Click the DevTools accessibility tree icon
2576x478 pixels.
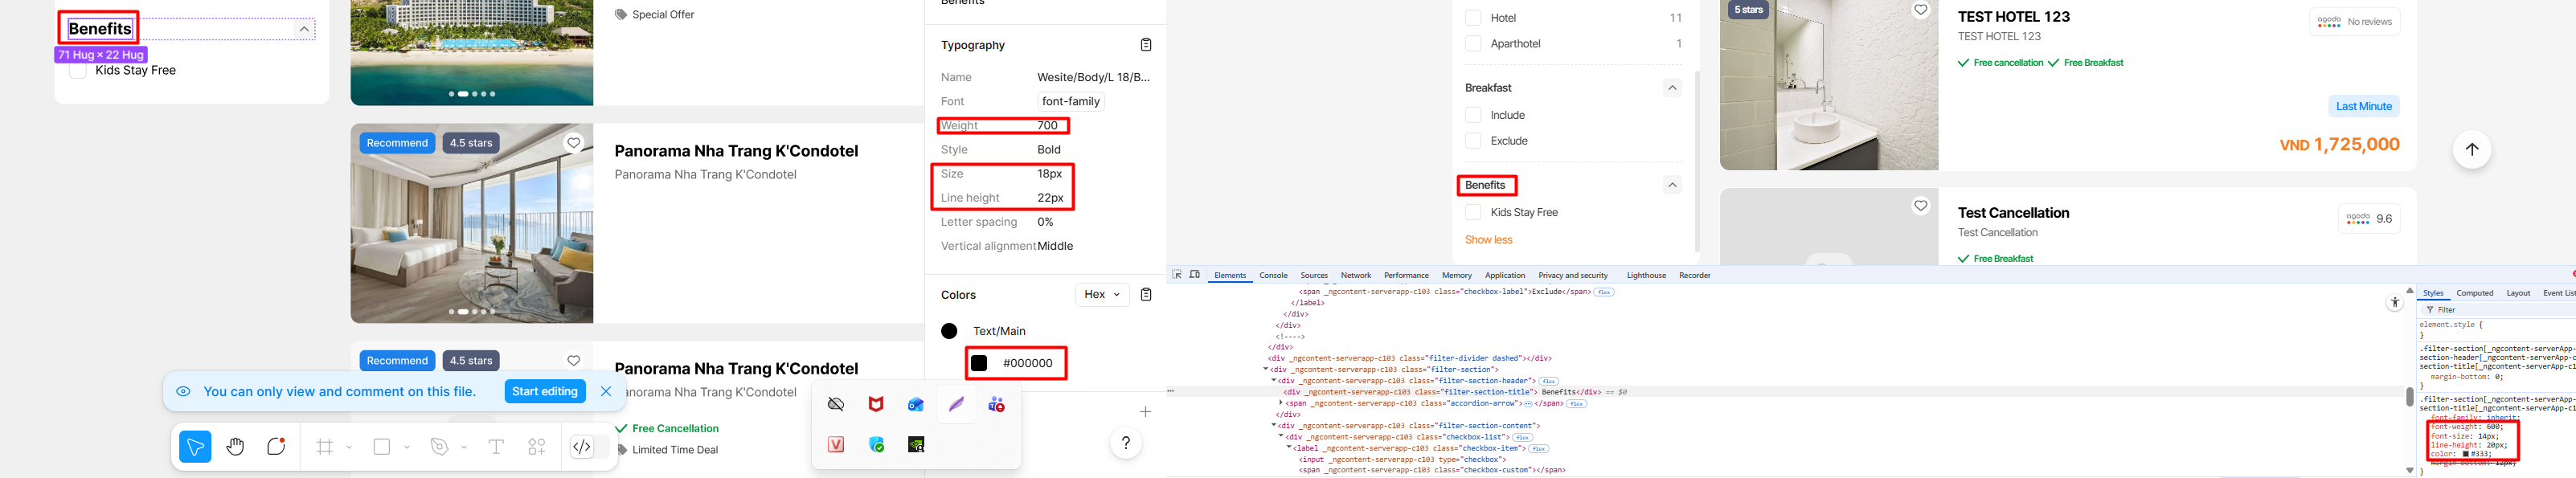click(x=2394, y=302)
